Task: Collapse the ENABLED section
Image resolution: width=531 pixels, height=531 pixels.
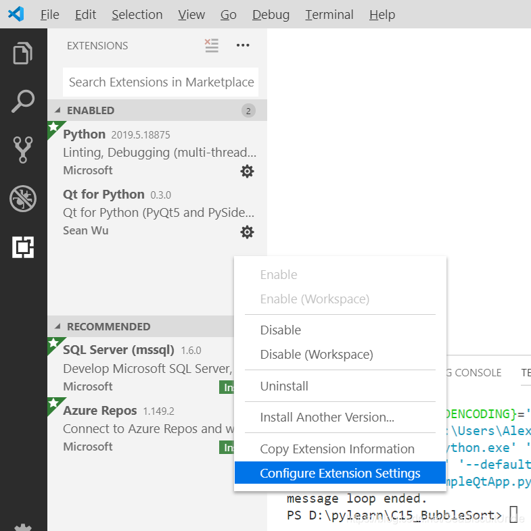Action: pos(57,110)
